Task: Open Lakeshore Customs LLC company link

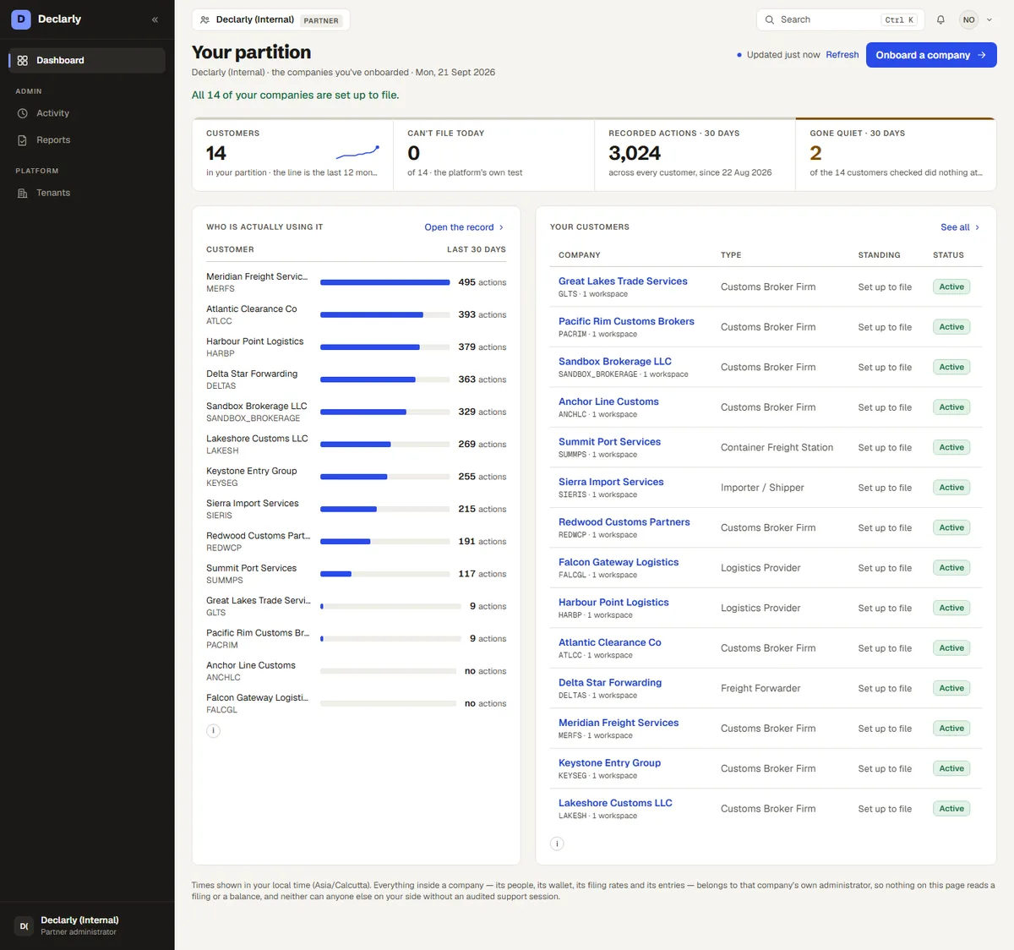Action: (x=615, y=803)
